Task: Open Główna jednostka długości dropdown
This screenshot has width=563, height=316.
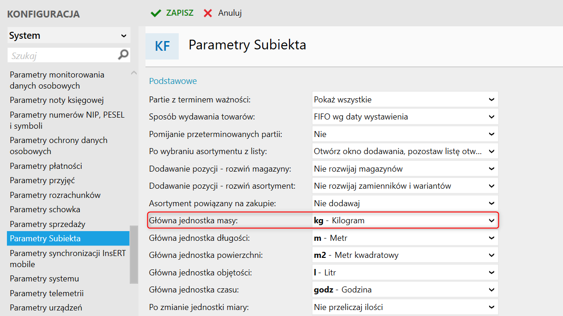Action: point(405,238)
